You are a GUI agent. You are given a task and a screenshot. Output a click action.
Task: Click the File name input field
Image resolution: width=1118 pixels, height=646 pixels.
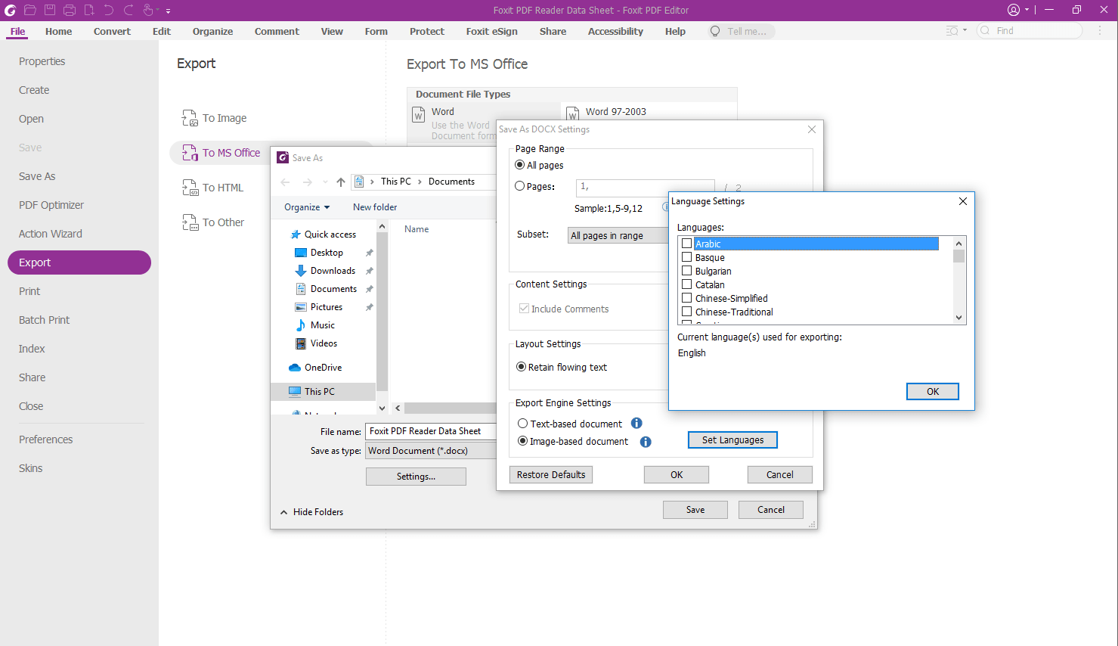click(431, 431)
